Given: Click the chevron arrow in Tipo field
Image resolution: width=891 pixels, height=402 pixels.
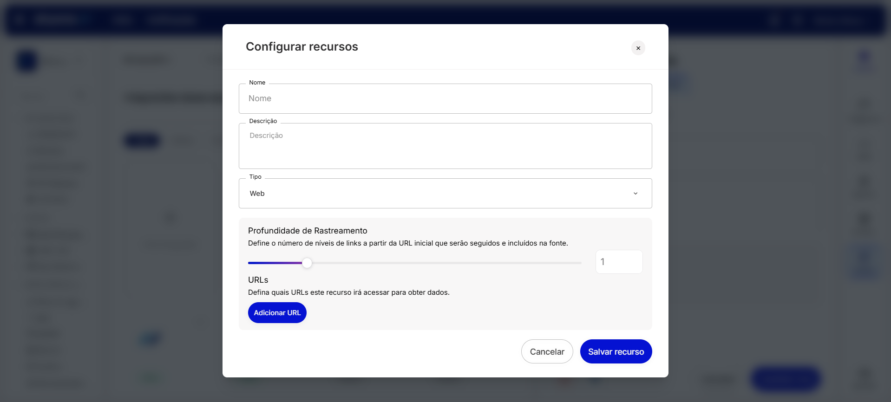Looking at the screenshot, I should [635, 194].
